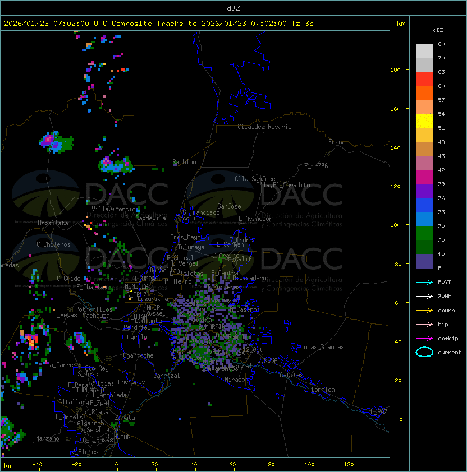467x472 pixels.
Task: Click the Perdriel label
Action: tap(137, 327)
